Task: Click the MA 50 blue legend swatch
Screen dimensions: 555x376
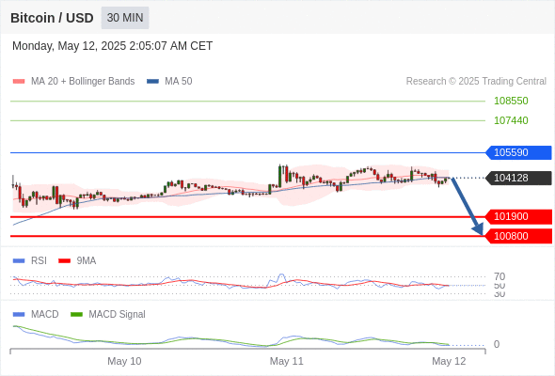Action: pos(152,82)
